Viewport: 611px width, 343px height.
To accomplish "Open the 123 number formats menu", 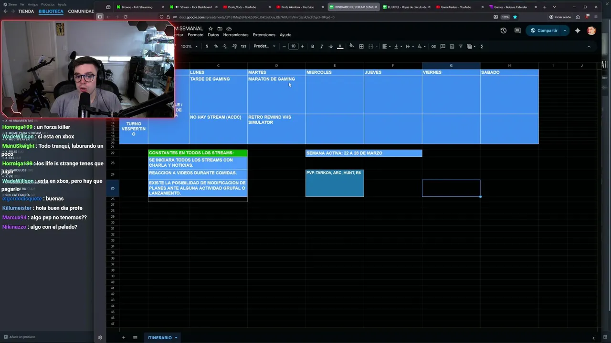I will point(243,46).
